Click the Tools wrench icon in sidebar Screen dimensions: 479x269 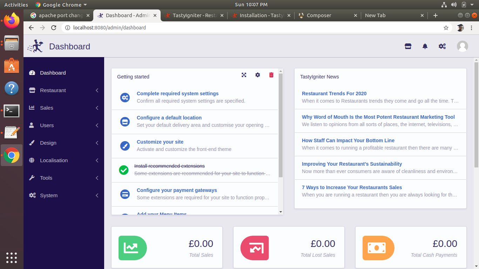click(32, 178)
